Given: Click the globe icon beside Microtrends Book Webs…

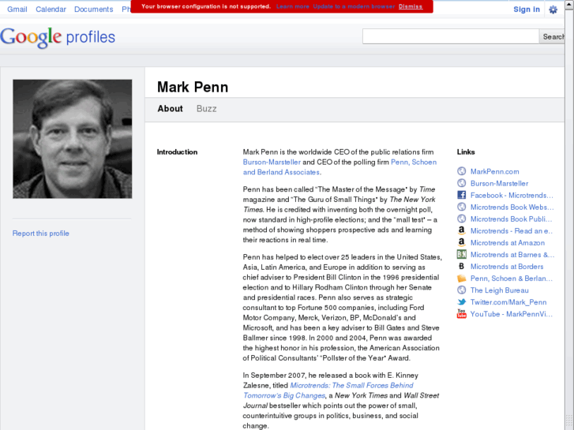Looking at the screenshot, I should [462, 207].
